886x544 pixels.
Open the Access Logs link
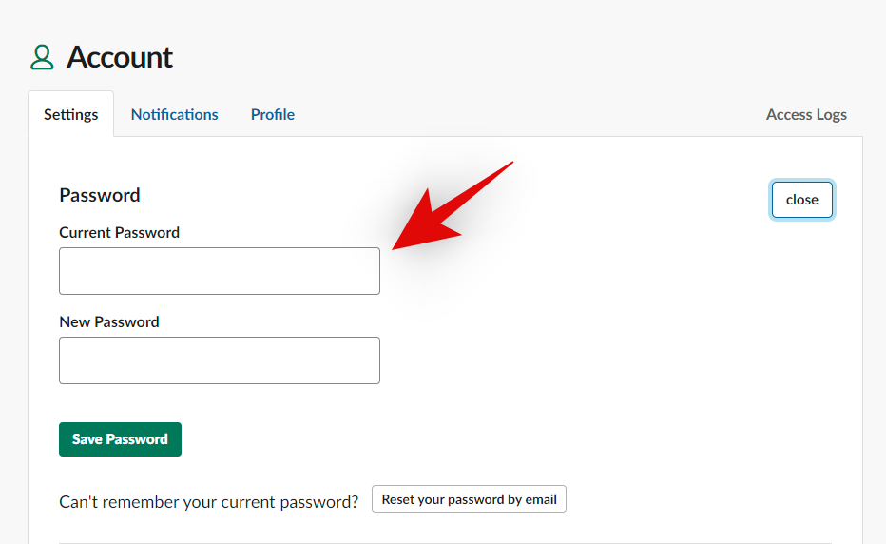806,114
